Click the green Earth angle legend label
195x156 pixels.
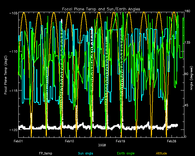click(126, 153)
